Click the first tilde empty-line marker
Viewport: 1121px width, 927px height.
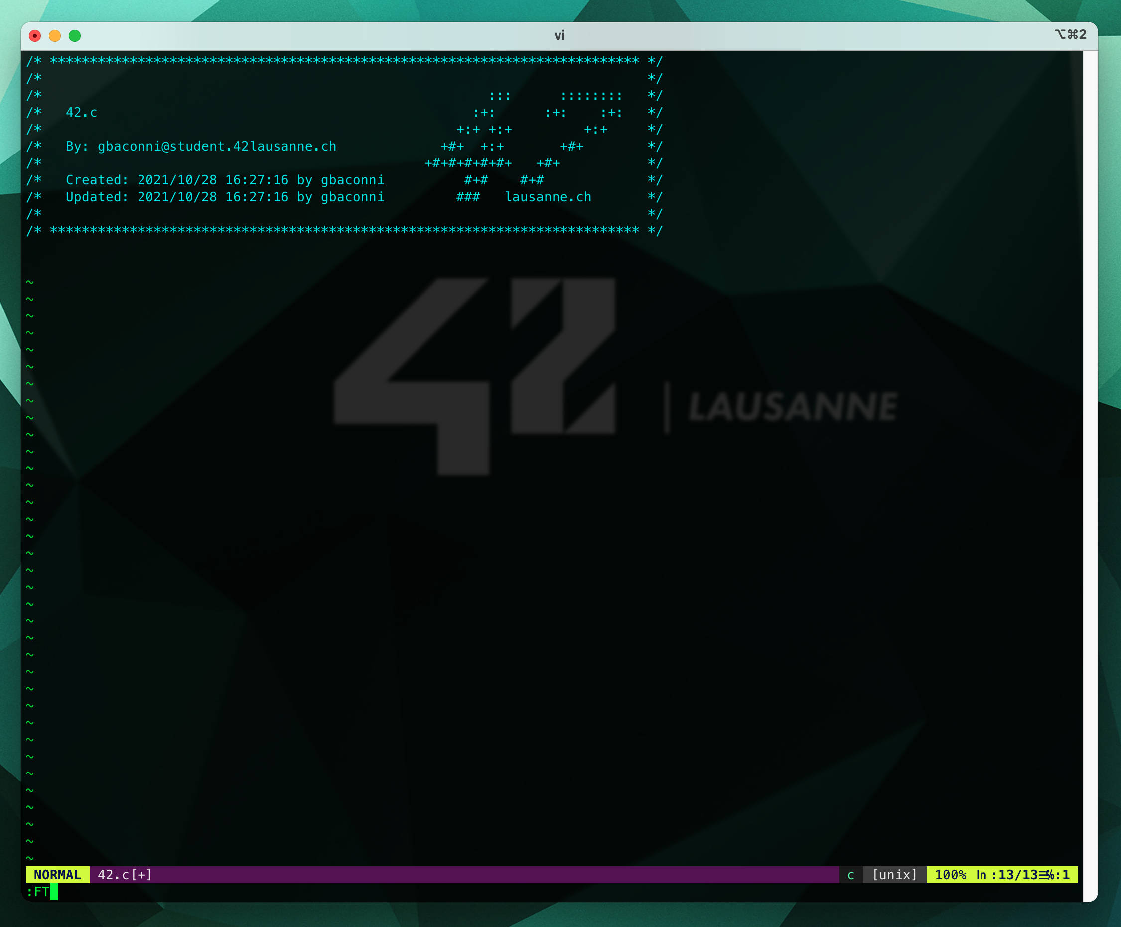click(x=30, y=282)
